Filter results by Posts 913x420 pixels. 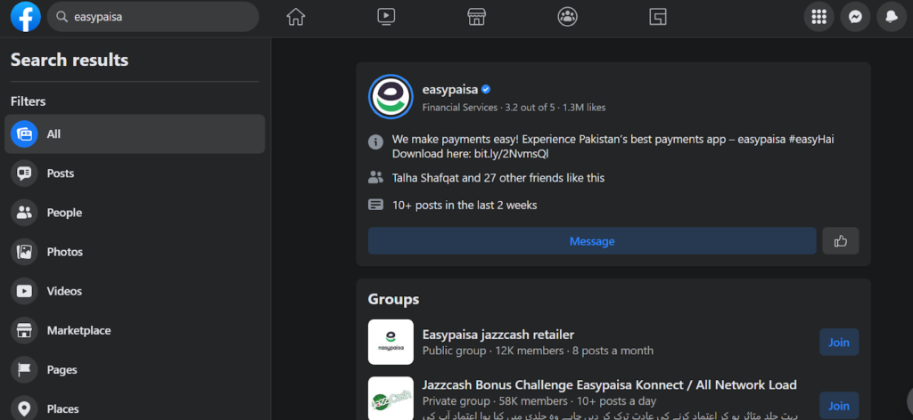[x=135, y=174]
